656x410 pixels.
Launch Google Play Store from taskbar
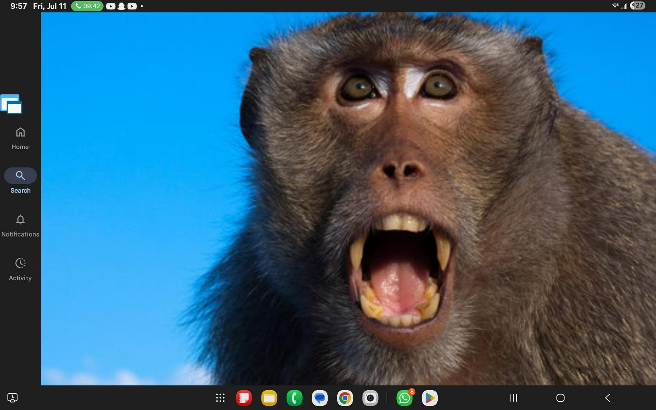tap(430, 398)
